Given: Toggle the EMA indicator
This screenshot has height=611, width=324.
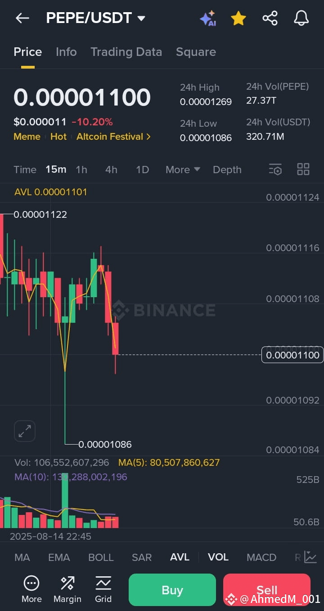Looking at the screenshot, I should click(59, 557).
